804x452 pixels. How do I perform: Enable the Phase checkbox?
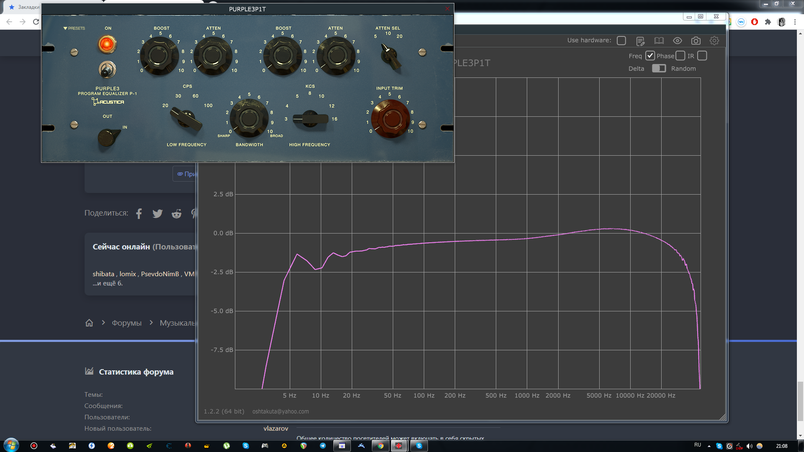680,56
